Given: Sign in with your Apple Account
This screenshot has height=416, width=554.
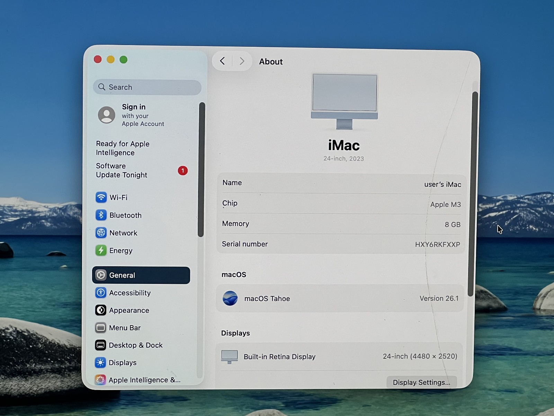Looking at the screenshot, I should pos(143,115).
